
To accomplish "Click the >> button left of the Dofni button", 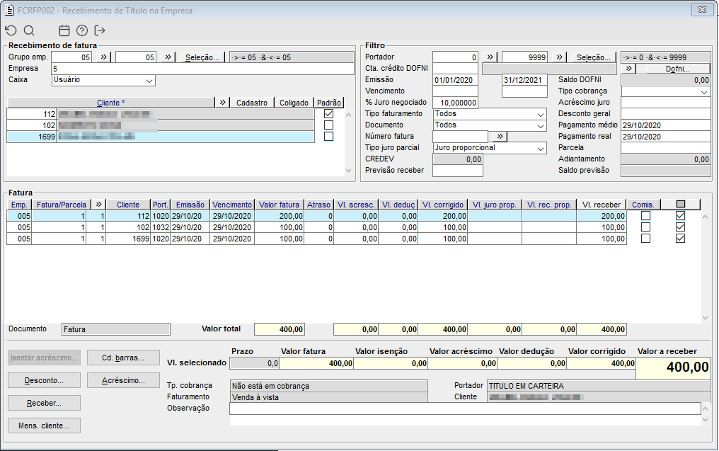I will pyautogui.click(x=630, y=69).
